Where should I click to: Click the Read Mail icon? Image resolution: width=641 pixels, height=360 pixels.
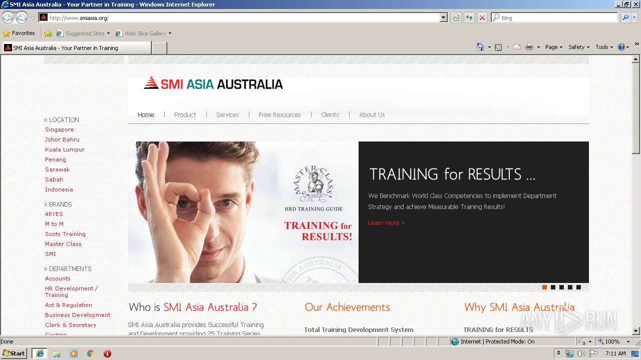(517, 47)
